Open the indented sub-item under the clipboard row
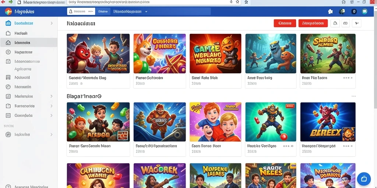Image resolution: width=377 pixels, height=188 pixels. click(23, 69)
